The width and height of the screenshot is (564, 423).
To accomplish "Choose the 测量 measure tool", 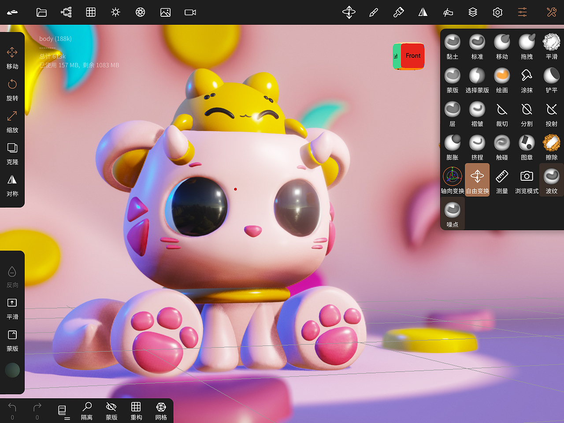I will pos(502,181).
